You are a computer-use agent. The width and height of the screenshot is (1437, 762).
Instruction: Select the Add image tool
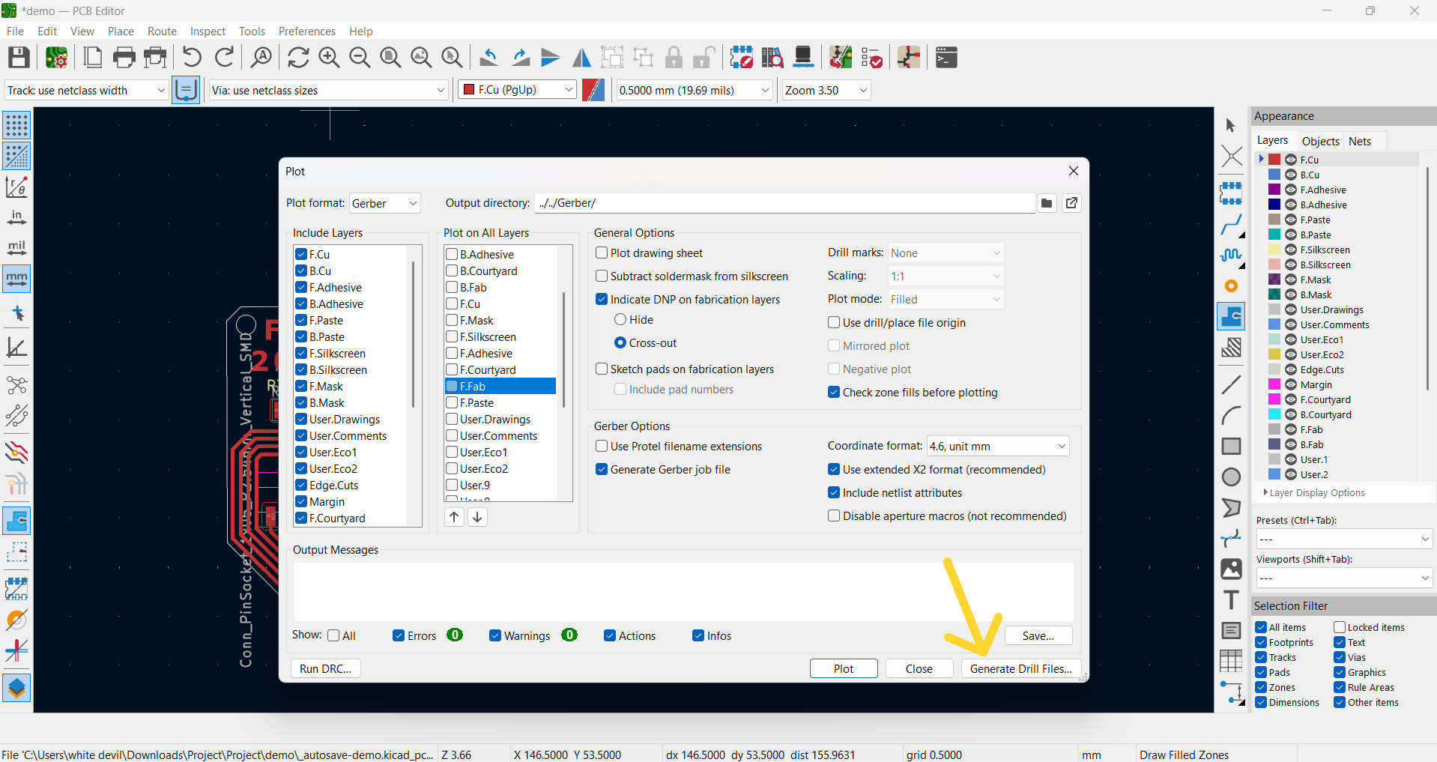click(x=1231, y=569)
